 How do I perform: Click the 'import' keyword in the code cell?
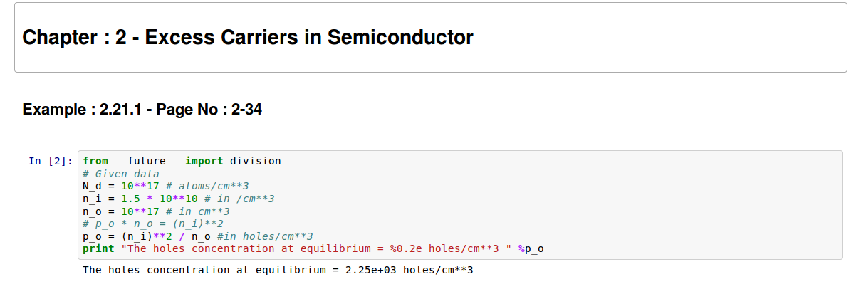click(x=204, y=161)
